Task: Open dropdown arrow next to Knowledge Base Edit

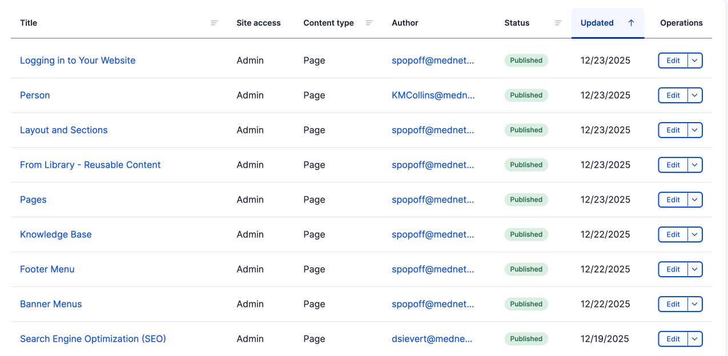Action: [694, 234]
